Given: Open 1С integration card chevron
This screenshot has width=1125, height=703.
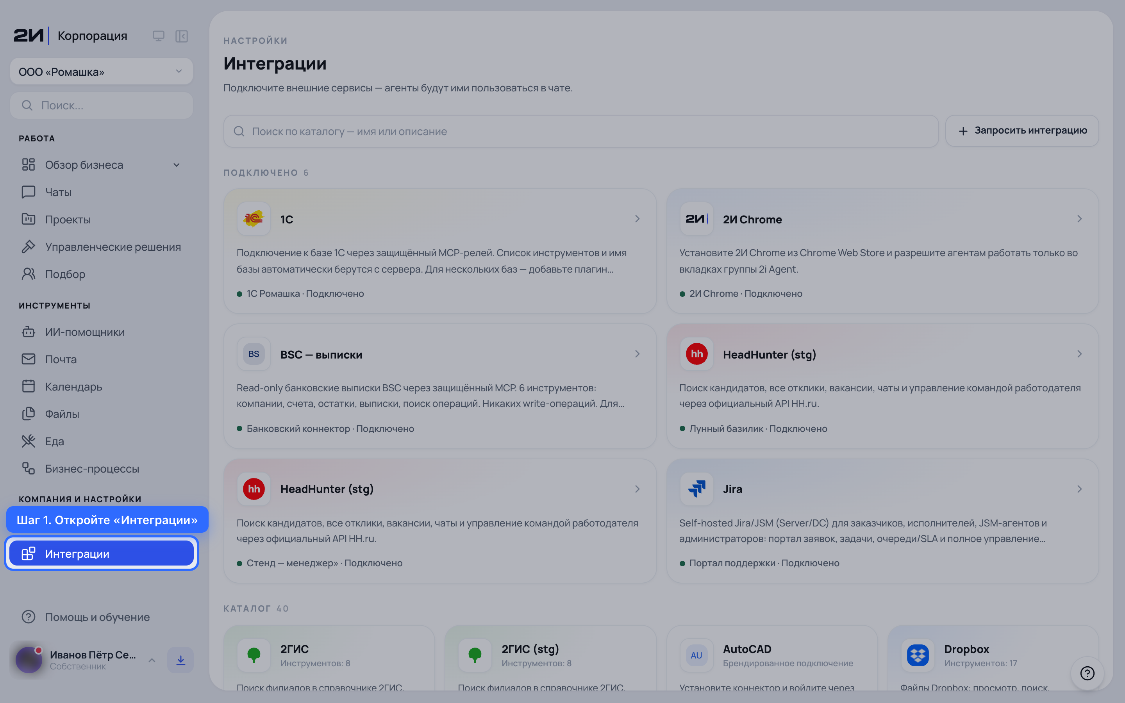Looking at the screenshot, I should pyautogui.click(x=637, y=219).
